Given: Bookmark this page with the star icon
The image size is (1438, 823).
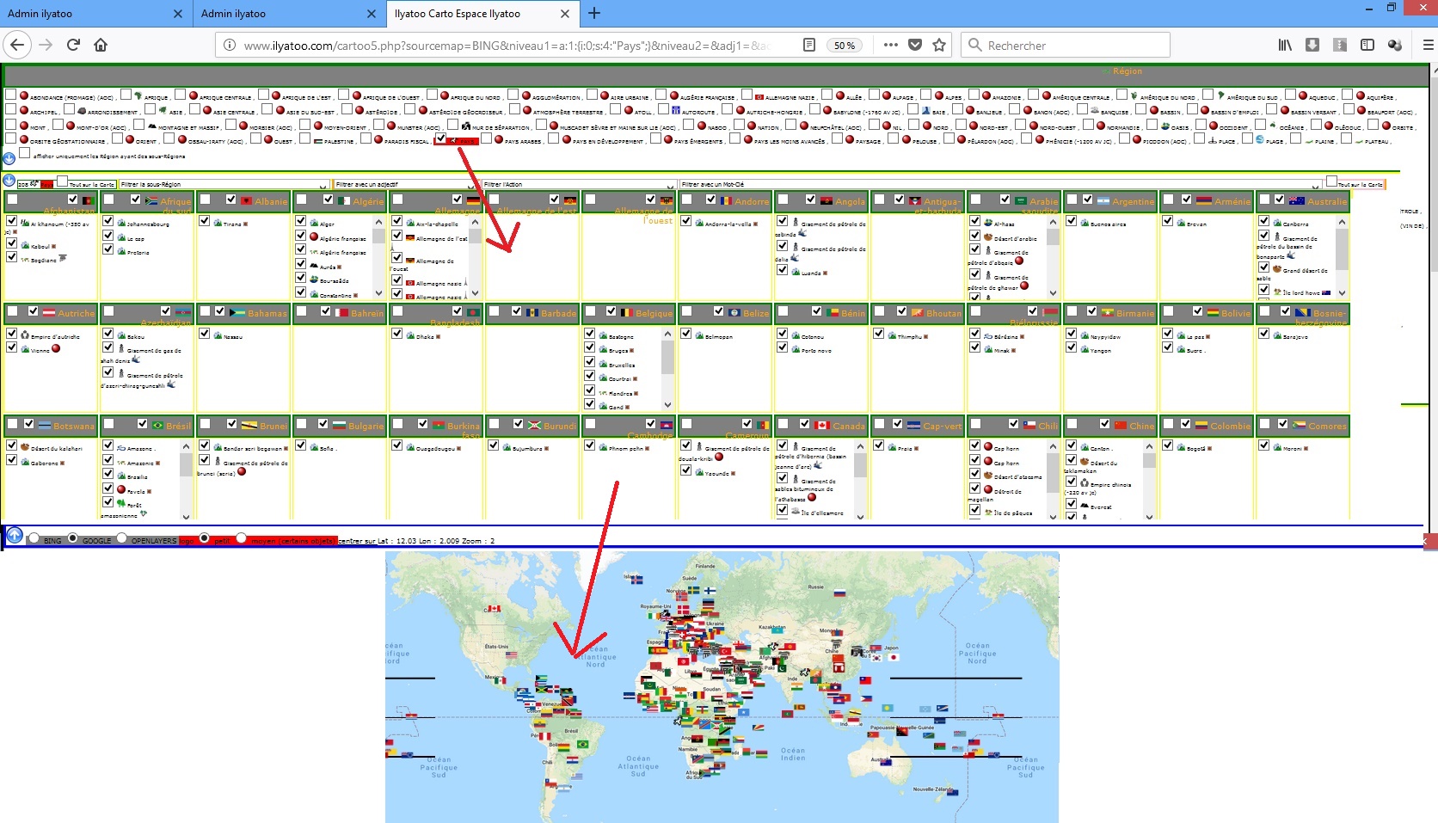Looking at the screenshot, I should coord(939,45).
